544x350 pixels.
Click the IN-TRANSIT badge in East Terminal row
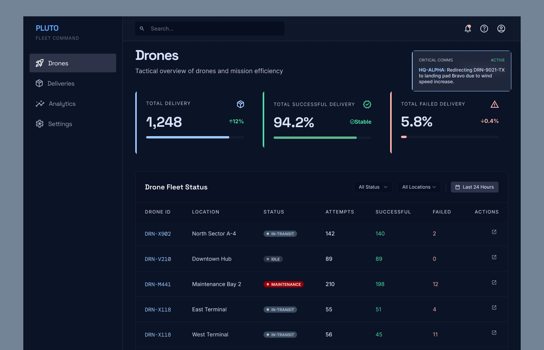click(x=280, y=310)
